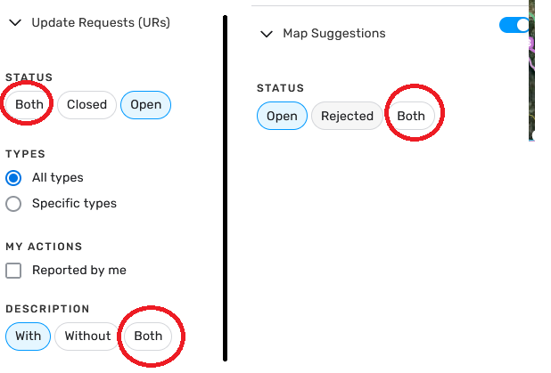
Task: Click the Update Requests (URs) section title
Action: [101, 23]
